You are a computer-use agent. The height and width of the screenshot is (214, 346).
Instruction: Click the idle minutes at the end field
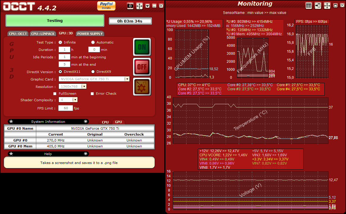[x=64, y=65]
